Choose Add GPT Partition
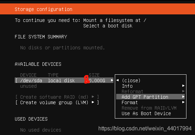195x135 pixels. 150,97
